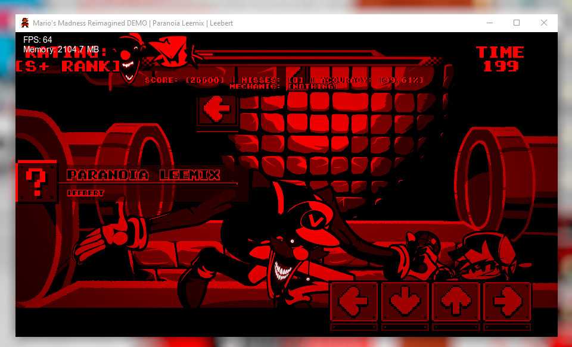The image size is (572, 347).
Task: Click the "LEEBERT" composer credit
Action: pyautogui.click(x=86, y=193)
